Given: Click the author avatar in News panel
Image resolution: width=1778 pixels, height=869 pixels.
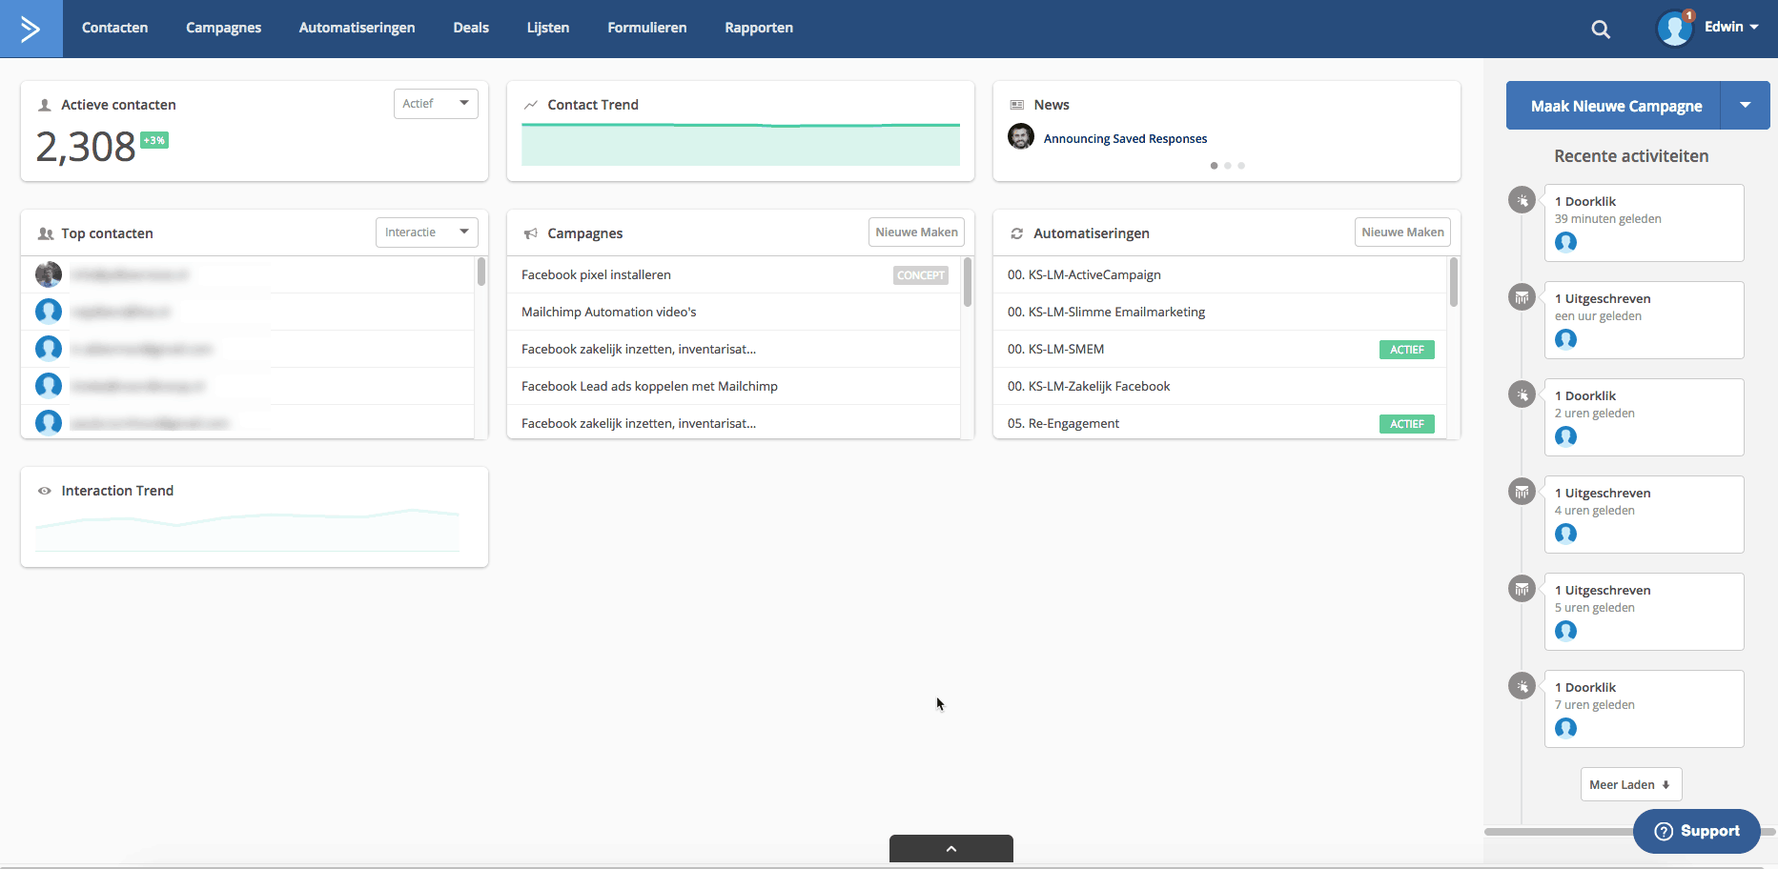Looking at the screenshot, I should [1021, 137].
